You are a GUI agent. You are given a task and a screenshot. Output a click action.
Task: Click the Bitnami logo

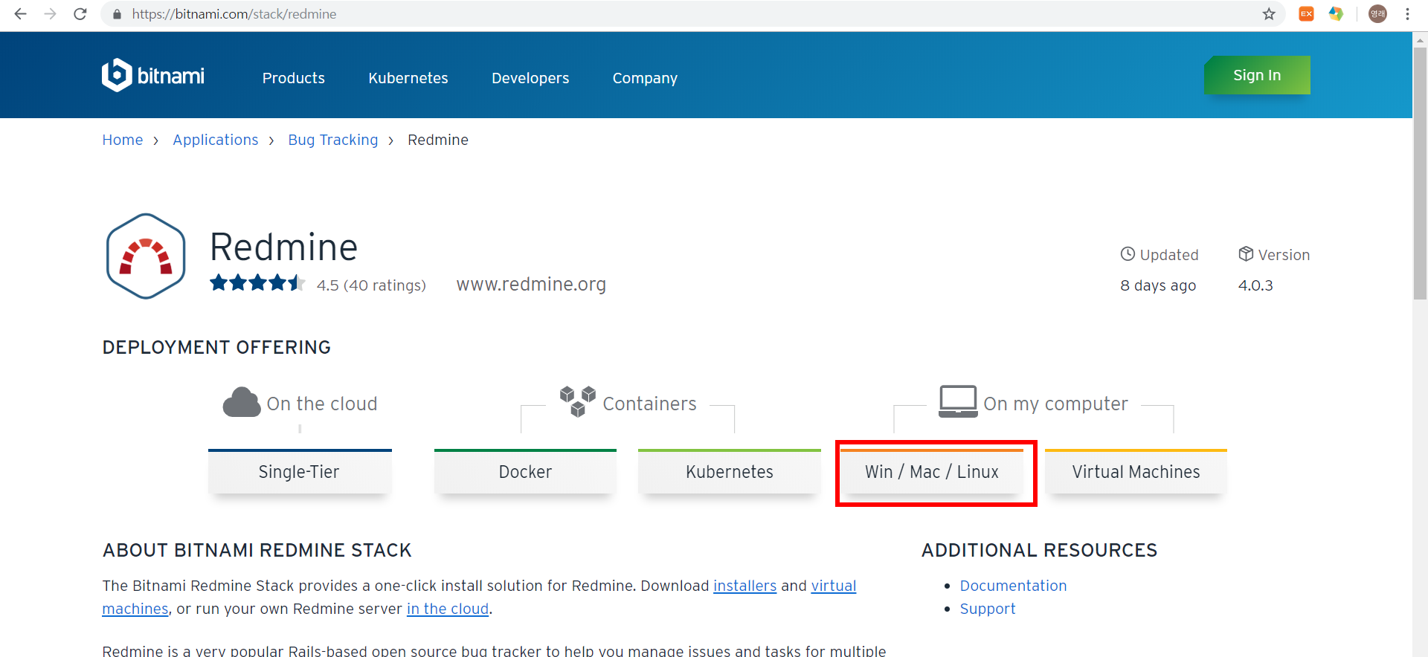point(153,75)
